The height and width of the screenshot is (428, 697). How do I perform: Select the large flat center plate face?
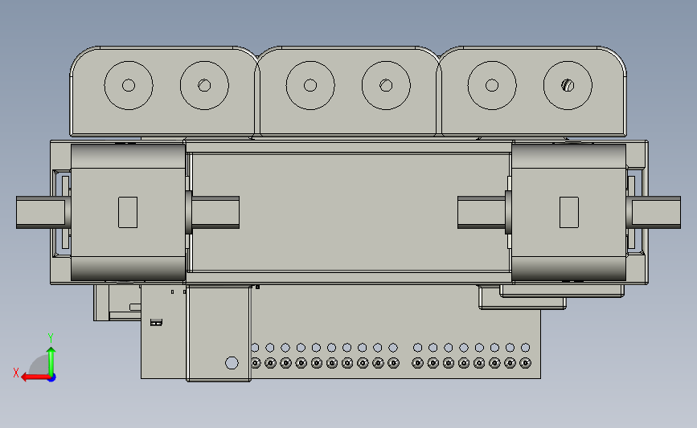[349, 212]
